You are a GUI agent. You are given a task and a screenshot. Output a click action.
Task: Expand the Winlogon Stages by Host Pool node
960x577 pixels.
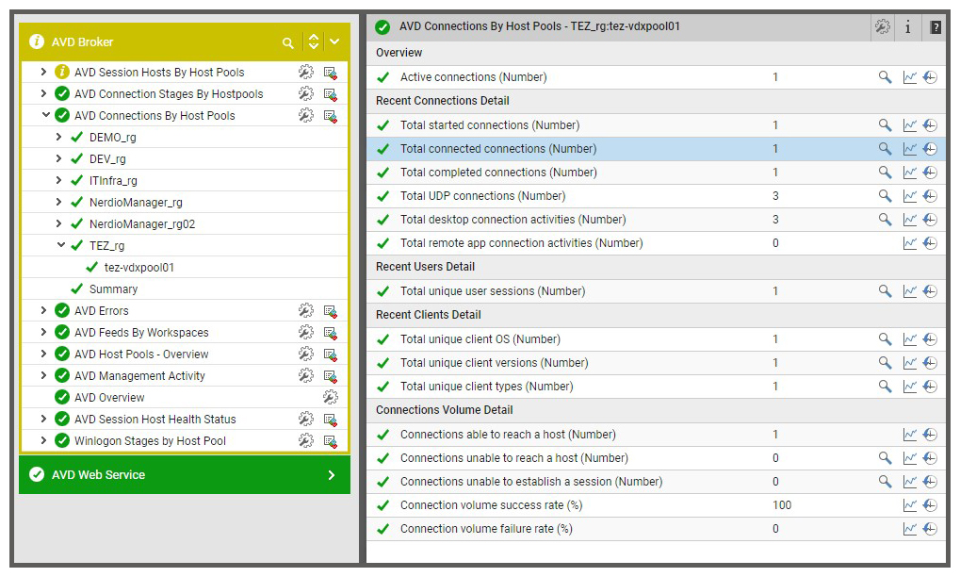pyautogui.click(x=43, y=440)
